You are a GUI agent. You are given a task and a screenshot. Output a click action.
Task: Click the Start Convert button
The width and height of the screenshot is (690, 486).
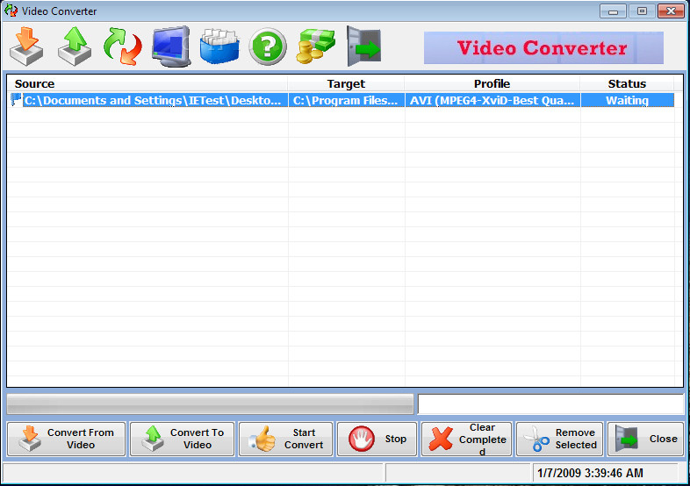pyautogui.click(x=285, y=439)
